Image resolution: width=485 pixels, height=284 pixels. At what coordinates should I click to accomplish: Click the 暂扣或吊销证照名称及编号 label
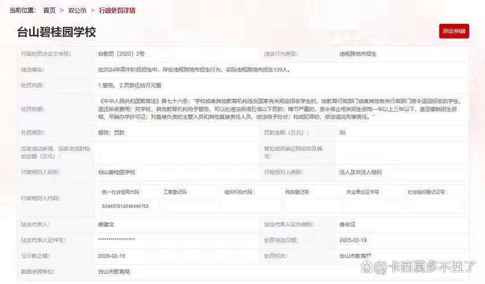tap(293, 152)
